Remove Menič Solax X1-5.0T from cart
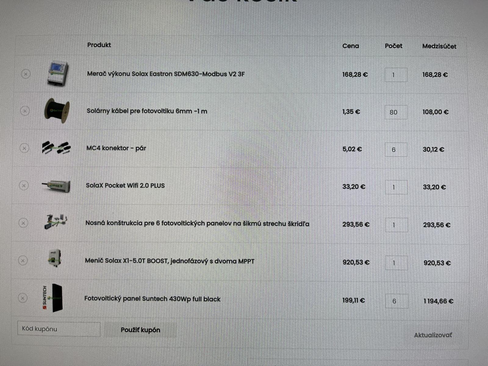This screenshot has height=366, width=488. point(23,260)
